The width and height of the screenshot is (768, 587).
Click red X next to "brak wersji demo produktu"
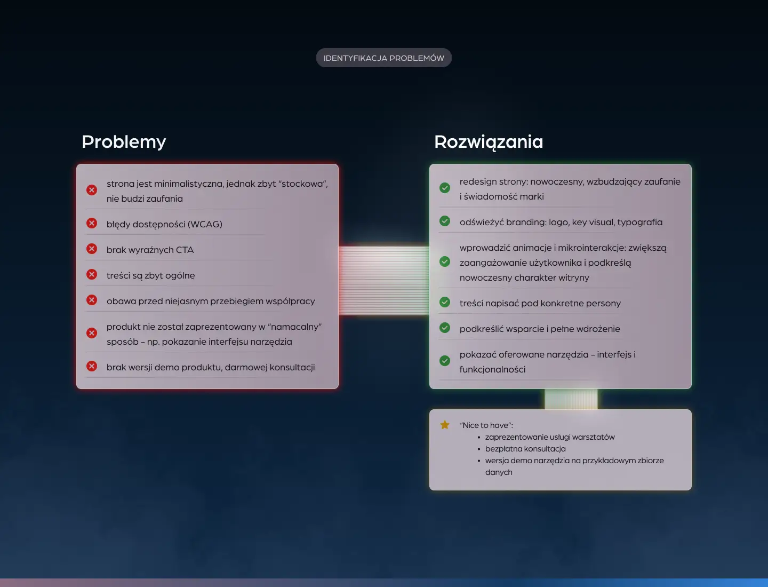tap(92, 366)
